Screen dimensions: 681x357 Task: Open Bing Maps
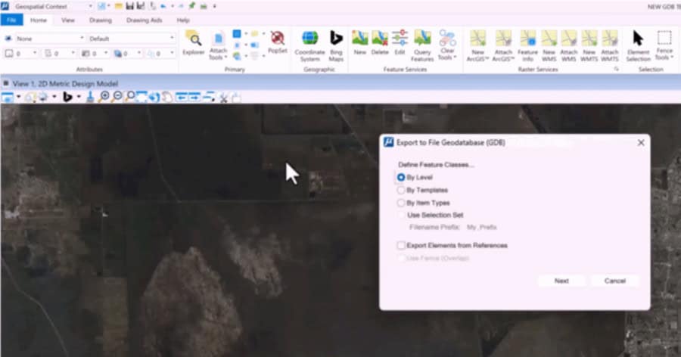point(336,44)
